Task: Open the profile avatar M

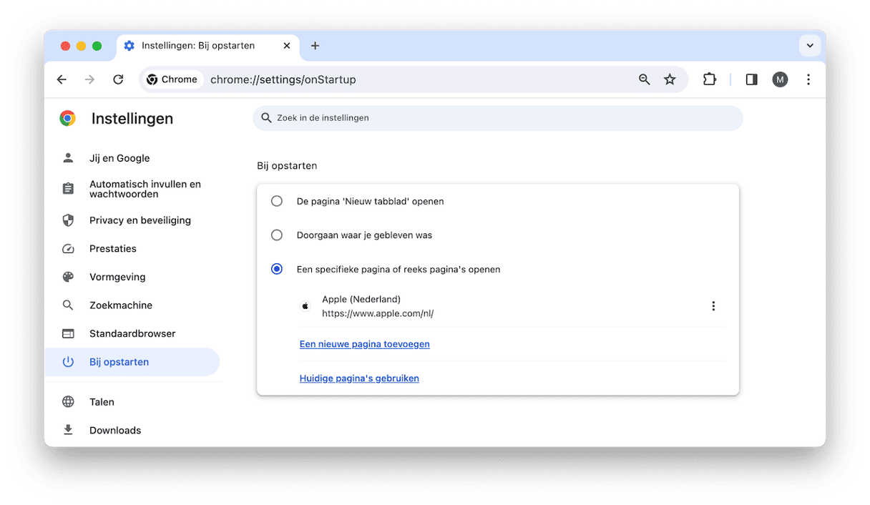Action: (x=780, y=79)
